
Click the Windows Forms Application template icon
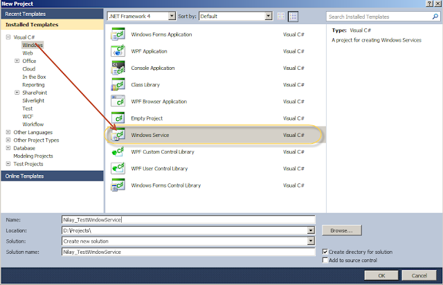coord(118,35)
